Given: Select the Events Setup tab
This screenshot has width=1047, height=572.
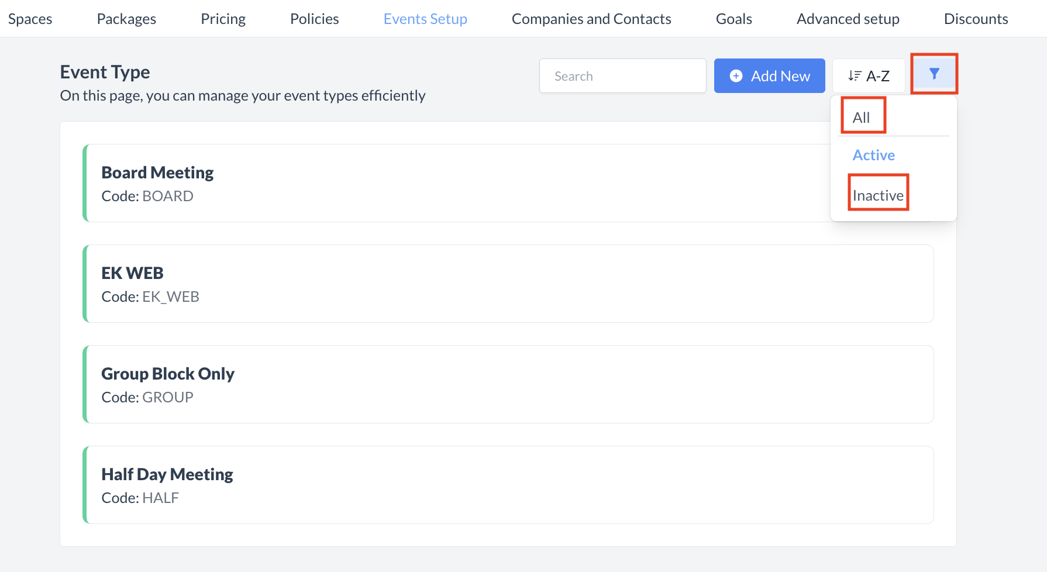Looking at the screenshot, I should (425, 19).
